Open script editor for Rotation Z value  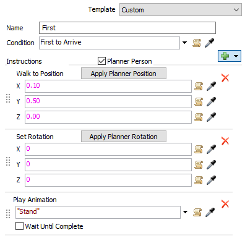(x=199, y=180)
